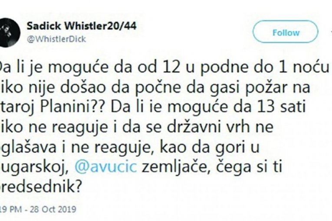This screenshot has width=332, height=221.
Task: Click the 28 Oct 2019 date text
Action: pos(53,209)
